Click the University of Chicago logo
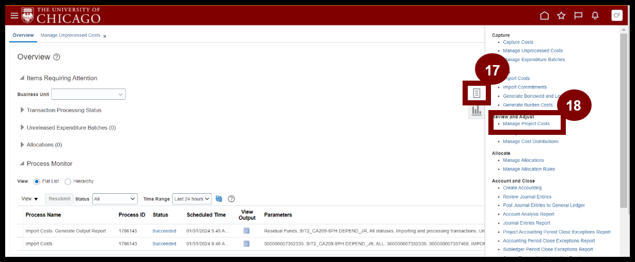This screenshot has height=262, width=635. tap(61, 15)
